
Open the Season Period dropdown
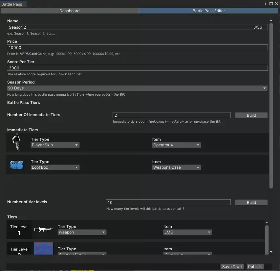point(137,88)
